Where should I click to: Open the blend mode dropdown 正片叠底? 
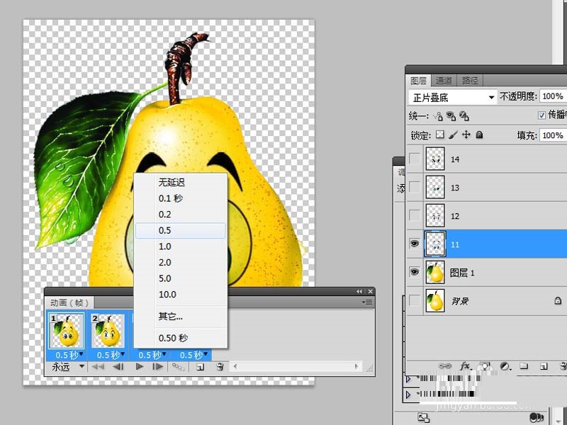pos(451,96)
